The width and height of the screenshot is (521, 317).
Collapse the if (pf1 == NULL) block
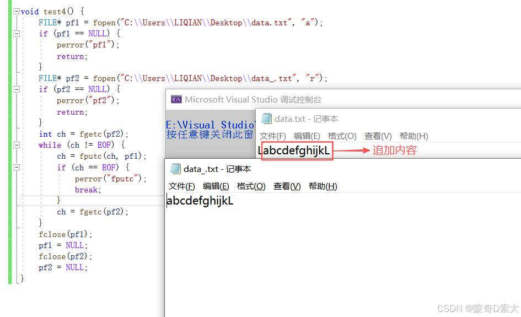pos(17,34)
